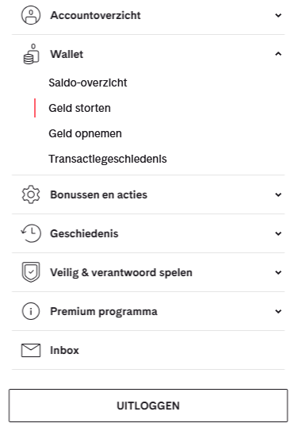Screen dimensions: 295x427
Task: Open the Inbox label link
Action: click(x=64, y=350)
